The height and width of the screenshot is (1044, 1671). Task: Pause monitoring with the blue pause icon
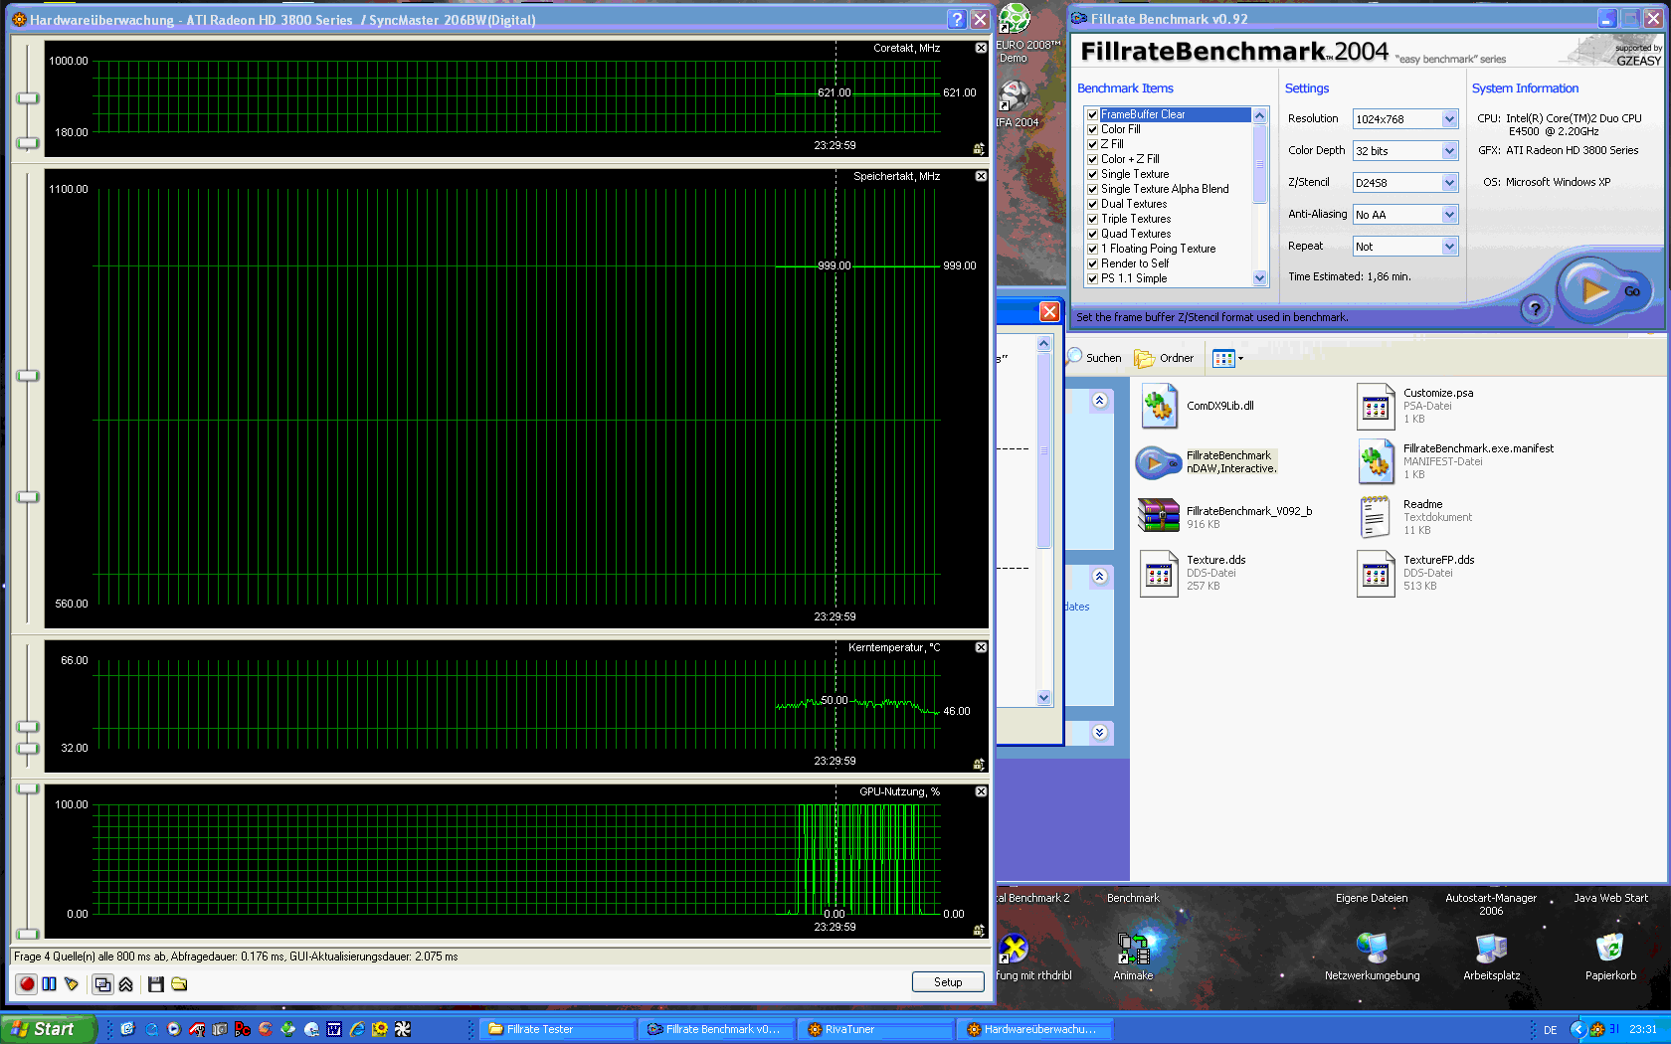(x=49, y=984)
